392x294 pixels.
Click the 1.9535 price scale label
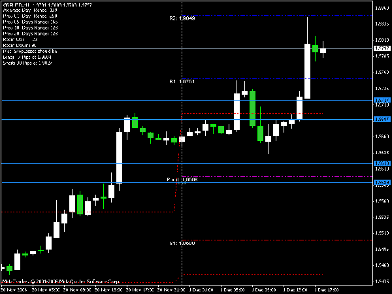(382, 217)
